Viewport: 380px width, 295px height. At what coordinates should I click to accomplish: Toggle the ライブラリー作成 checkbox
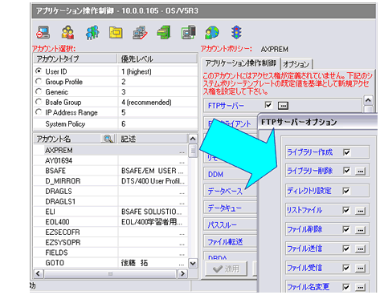coord(346,152)
